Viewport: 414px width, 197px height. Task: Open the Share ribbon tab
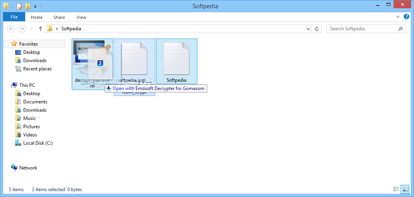point(59,17)
